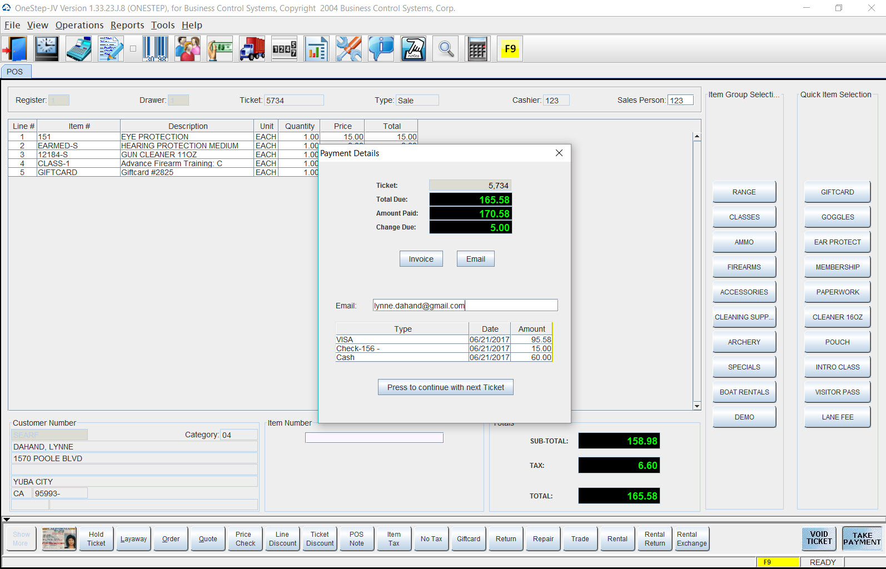Toggle the small checkbox in the toolbar

[133, 49]
